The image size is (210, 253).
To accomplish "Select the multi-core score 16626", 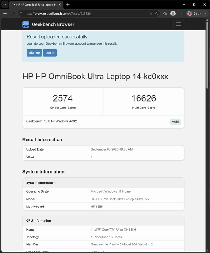I will (x=144, y=98).
